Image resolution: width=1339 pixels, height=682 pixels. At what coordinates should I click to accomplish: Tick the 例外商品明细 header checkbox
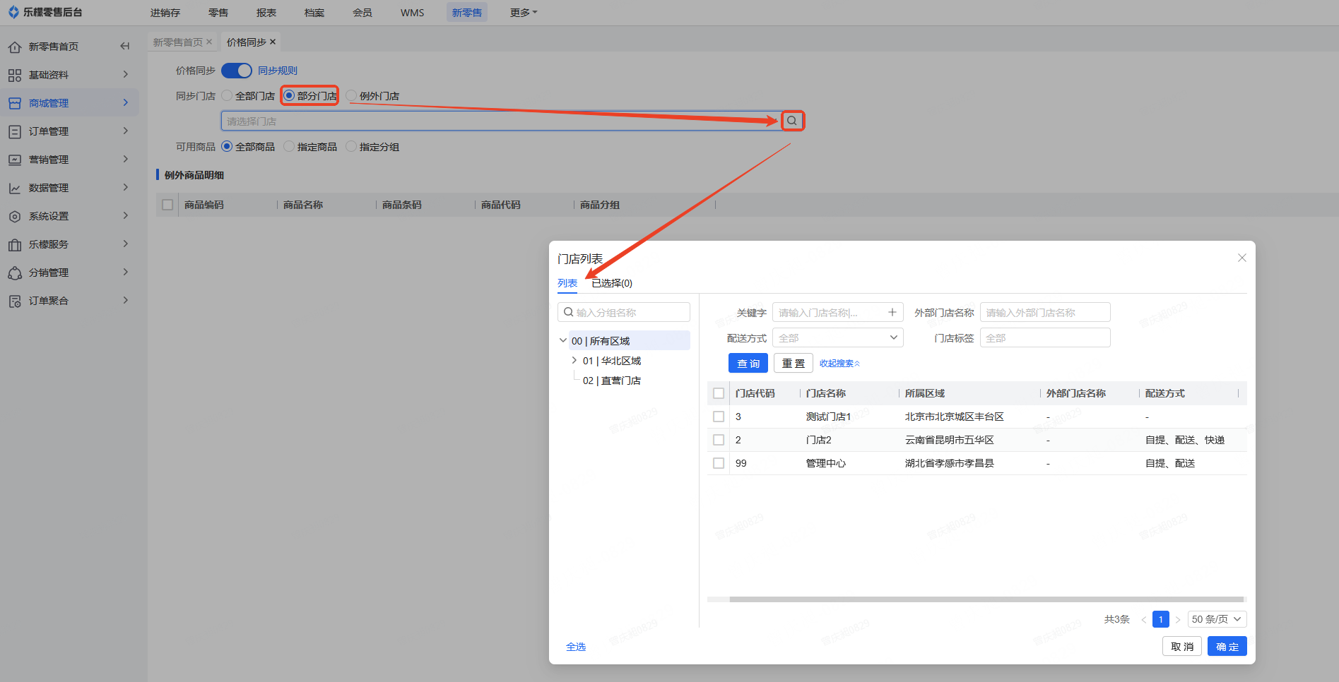[167, 205]
